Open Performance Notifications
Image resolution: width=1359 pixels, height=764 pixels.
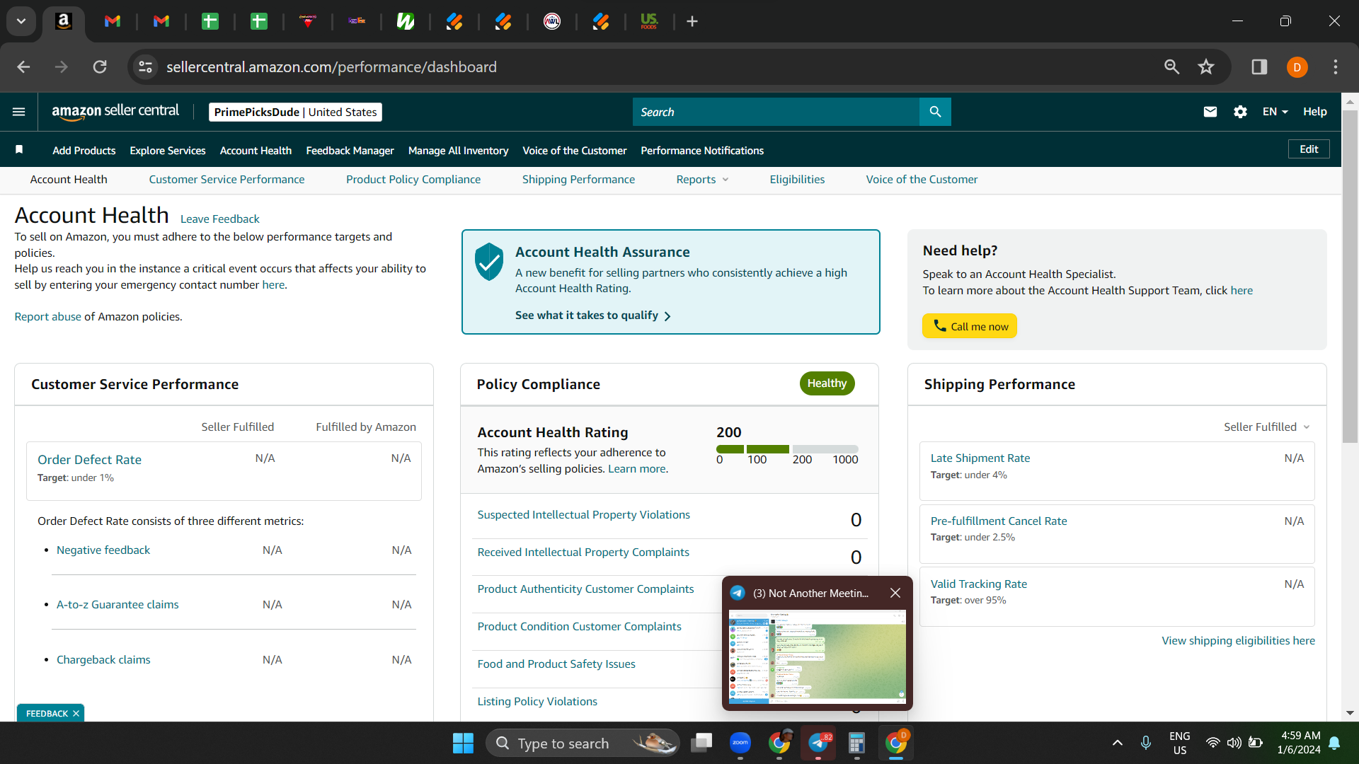[x=702, y=151]
